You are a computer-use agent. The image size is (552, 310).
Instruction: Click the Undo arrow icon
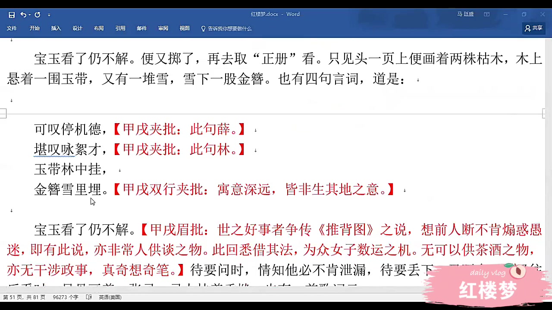coord(23,15)
